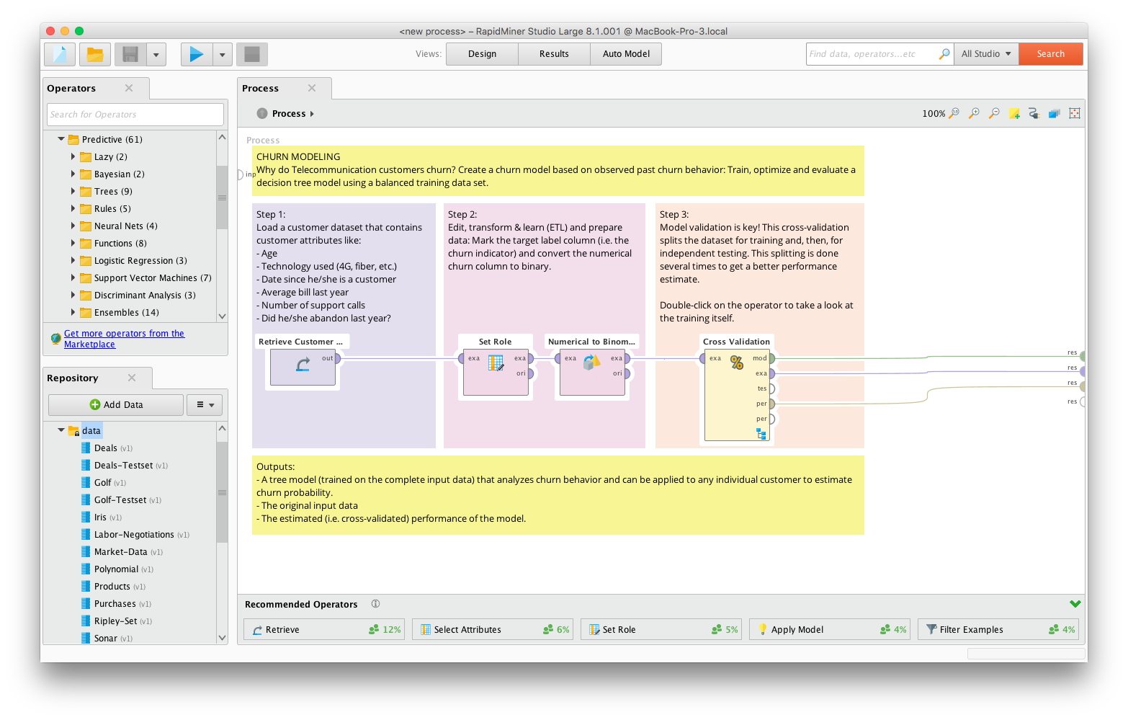This screenshot has width=1128, height=720.
Task: Expand the Trees (9) operator folder
Action: [x=73, y=191]
